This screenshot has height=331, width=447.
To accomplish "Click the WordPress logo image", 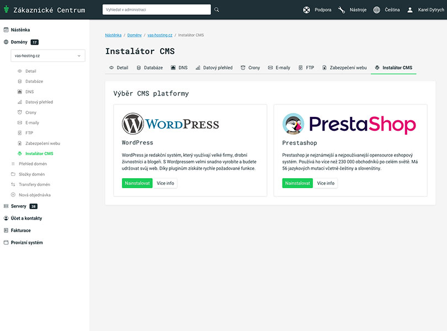I will (171, 124).
